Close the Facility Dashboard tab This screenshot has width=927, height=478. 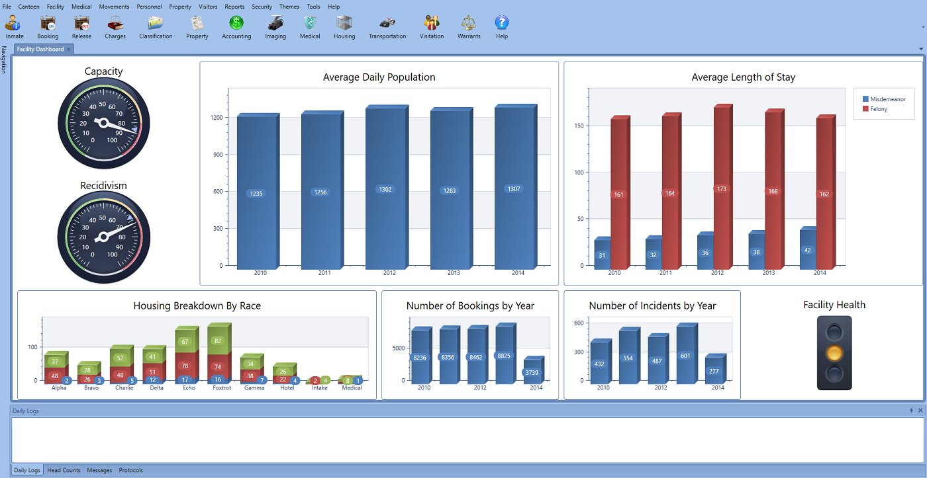pyautogui.click(x=69, y=50)
